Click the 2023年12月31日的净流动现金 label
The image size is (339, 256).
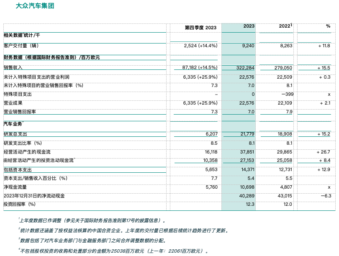(34, 196)
